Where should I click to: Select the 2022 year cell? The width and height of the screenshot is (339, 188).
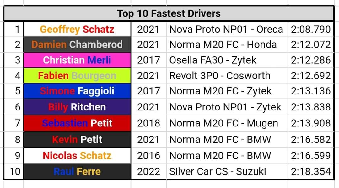[148, 171]
